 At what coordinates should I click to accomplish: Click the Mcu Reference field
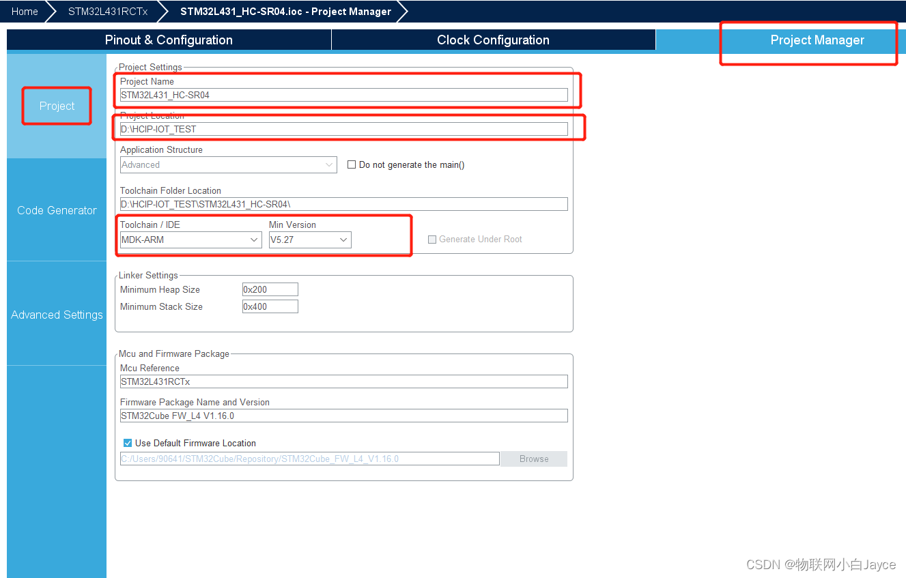[x=343, y=381]
